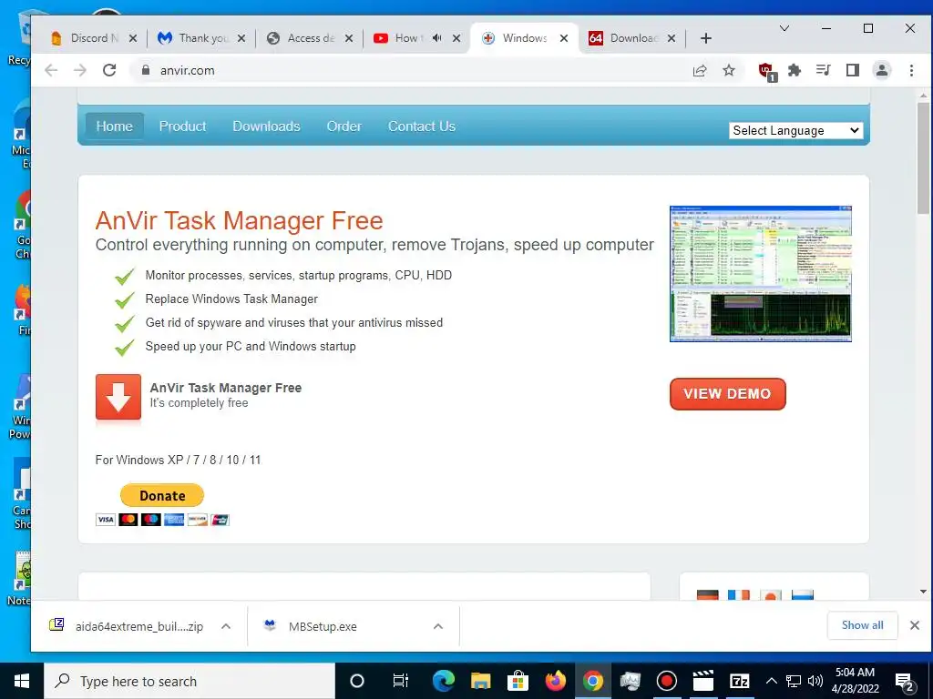
Task: Click the red download arrow icon
Action: click(x=118, y=397)
